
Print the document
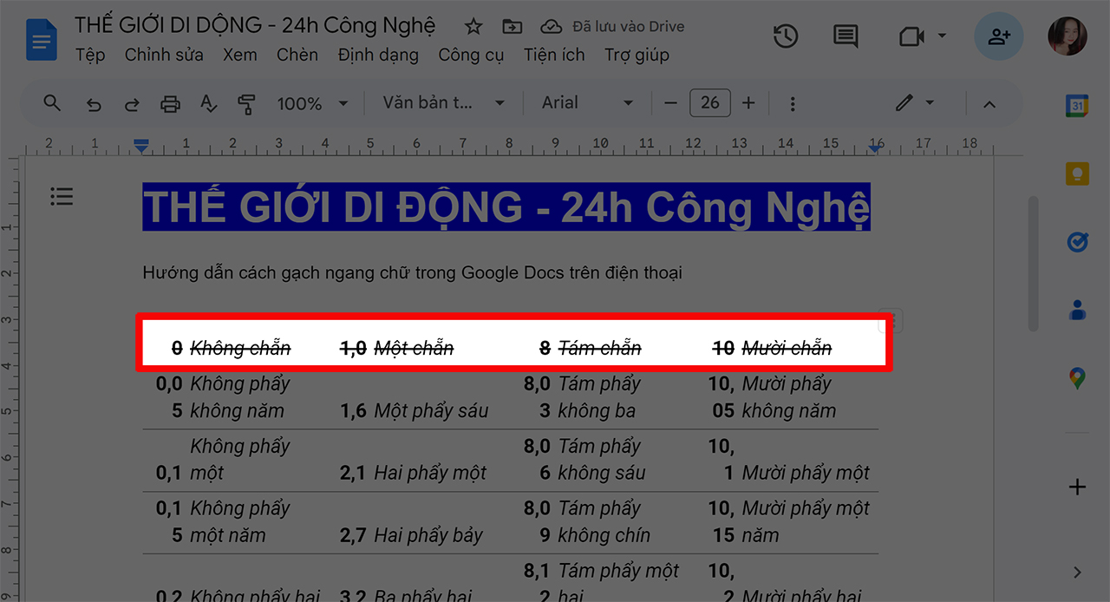[170, 102]
